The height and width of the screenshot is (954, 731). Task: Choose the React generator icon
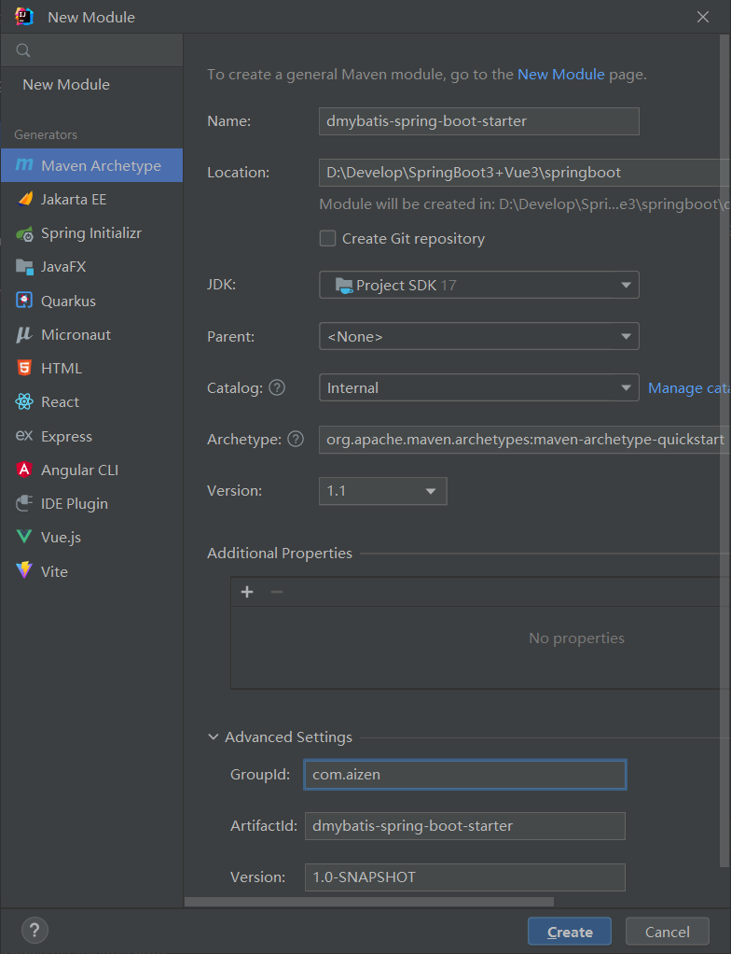point(24,402)
